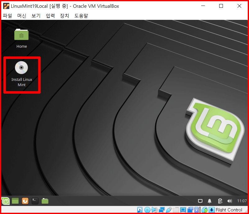Click the Right Control host key label
Viewport: 249px width, 214px height.
[229, 210]
